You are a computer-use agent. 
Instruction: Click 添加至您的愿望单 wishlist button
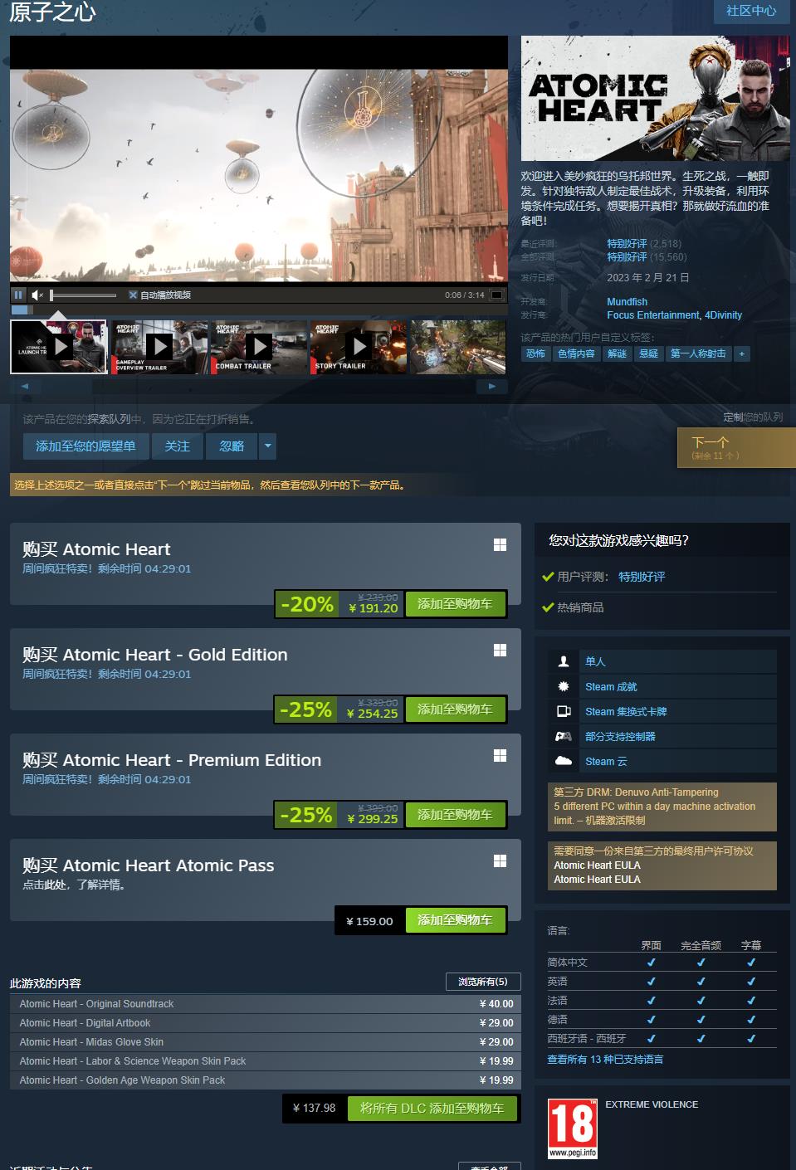tap(85, 446)
